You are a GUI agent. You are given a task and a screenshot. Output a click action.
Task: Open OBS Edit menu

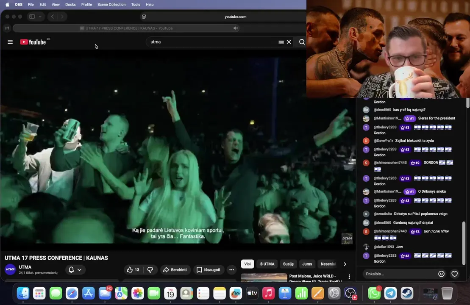pyautogui.click(x=42, y=5)
